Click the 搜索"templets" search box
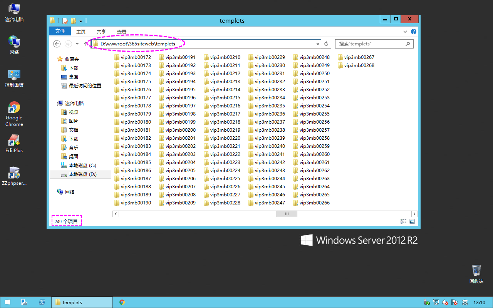 [374, 44]
